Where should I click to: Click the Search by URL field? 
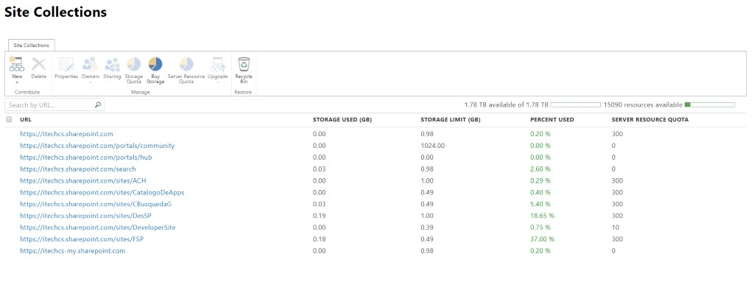coord(54,105)
